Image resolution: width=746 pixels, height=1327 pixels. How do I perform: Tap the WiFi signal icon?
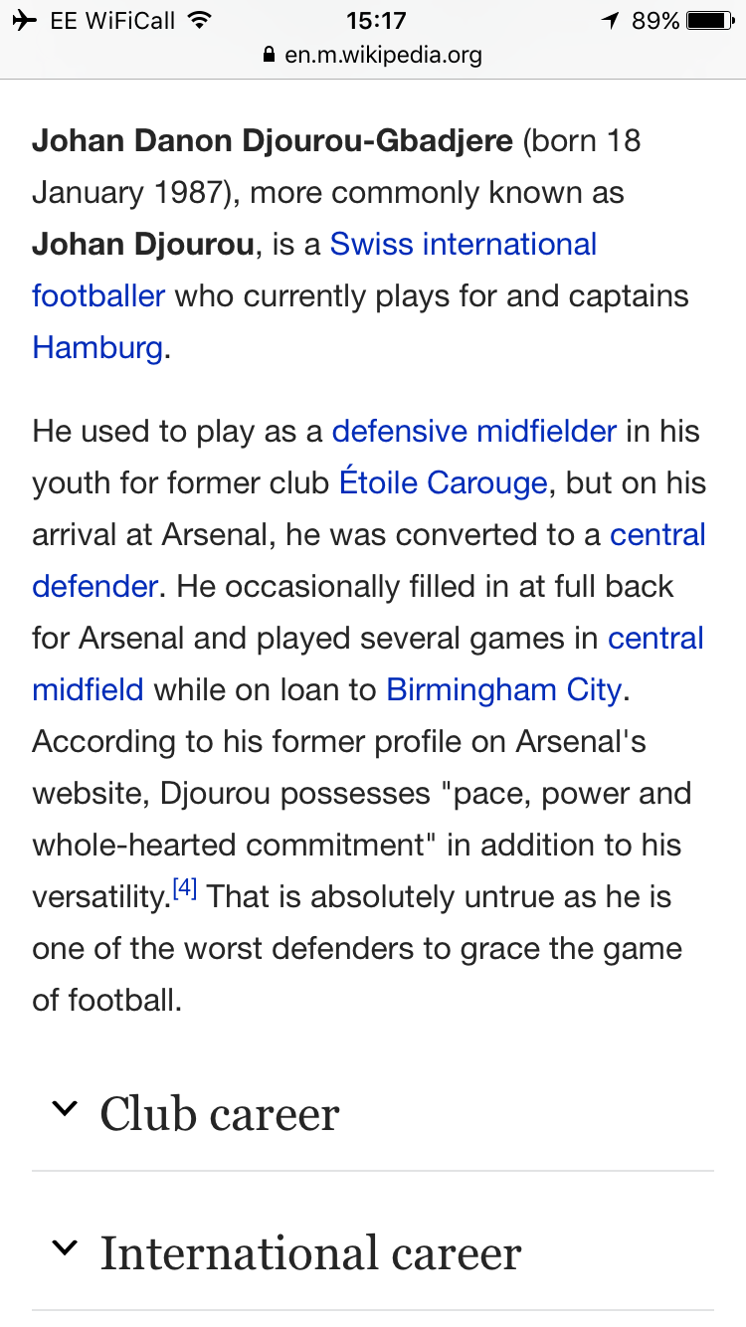200,21
